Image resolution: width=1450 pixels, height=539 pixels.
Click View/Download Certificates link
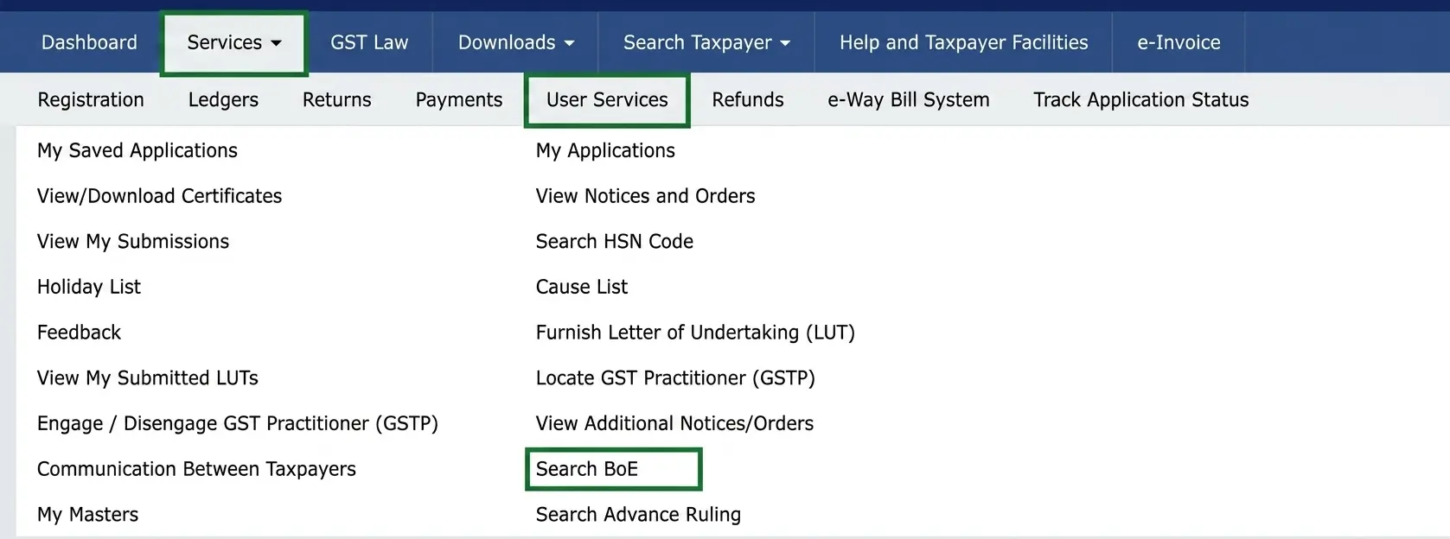159,196
